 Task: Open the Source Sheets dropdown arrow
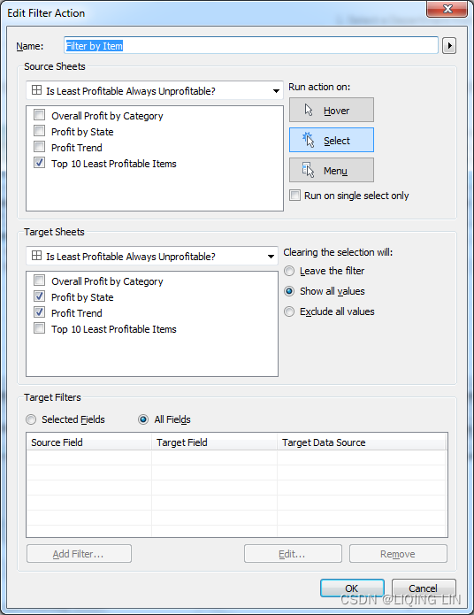click(x=276, y=91)
